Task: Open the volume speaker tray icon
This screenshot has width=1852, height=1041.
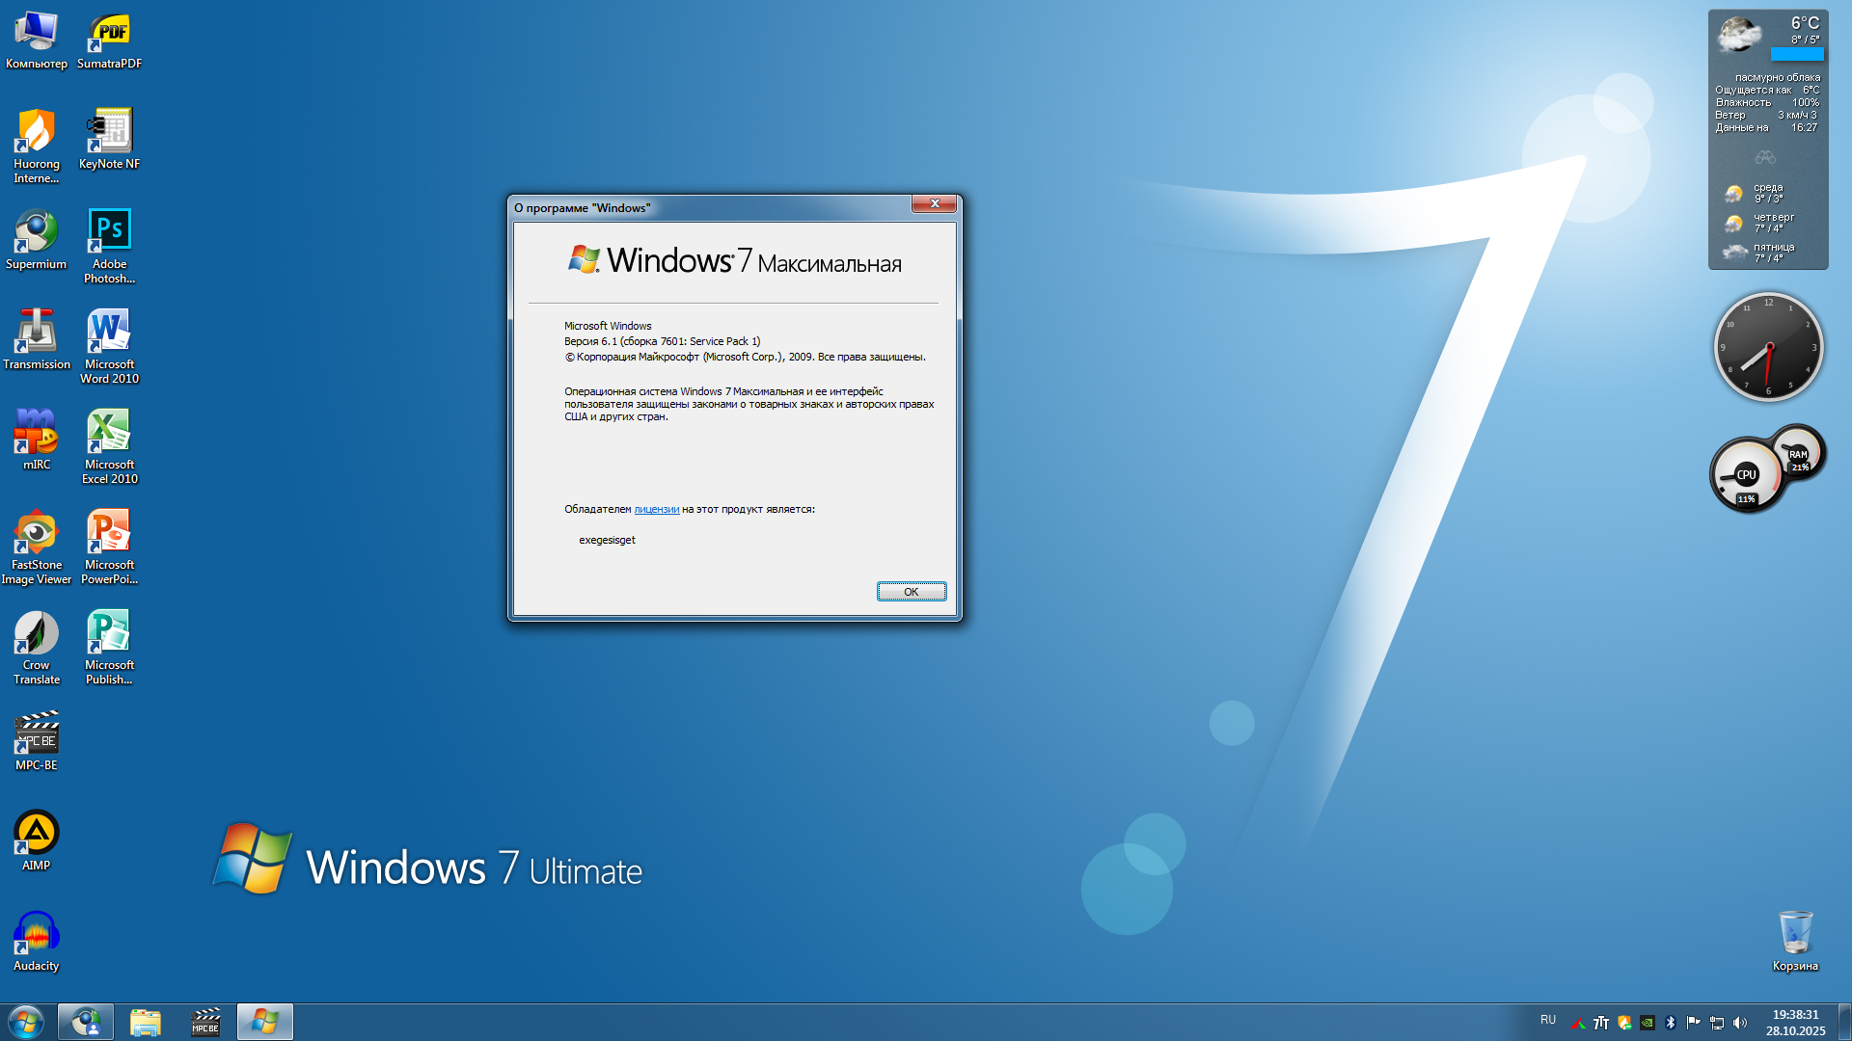Action: pyautogui.click(x=1740, y=1023)
